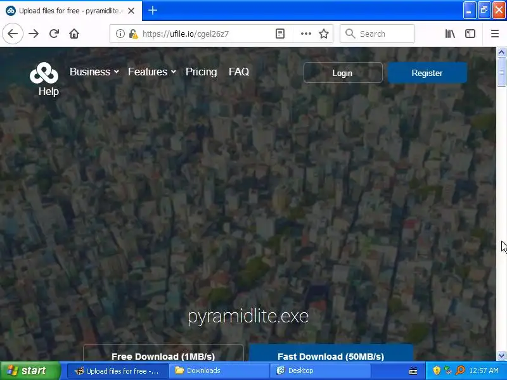
Task: Open security shield tray icon
Action: 437,370
